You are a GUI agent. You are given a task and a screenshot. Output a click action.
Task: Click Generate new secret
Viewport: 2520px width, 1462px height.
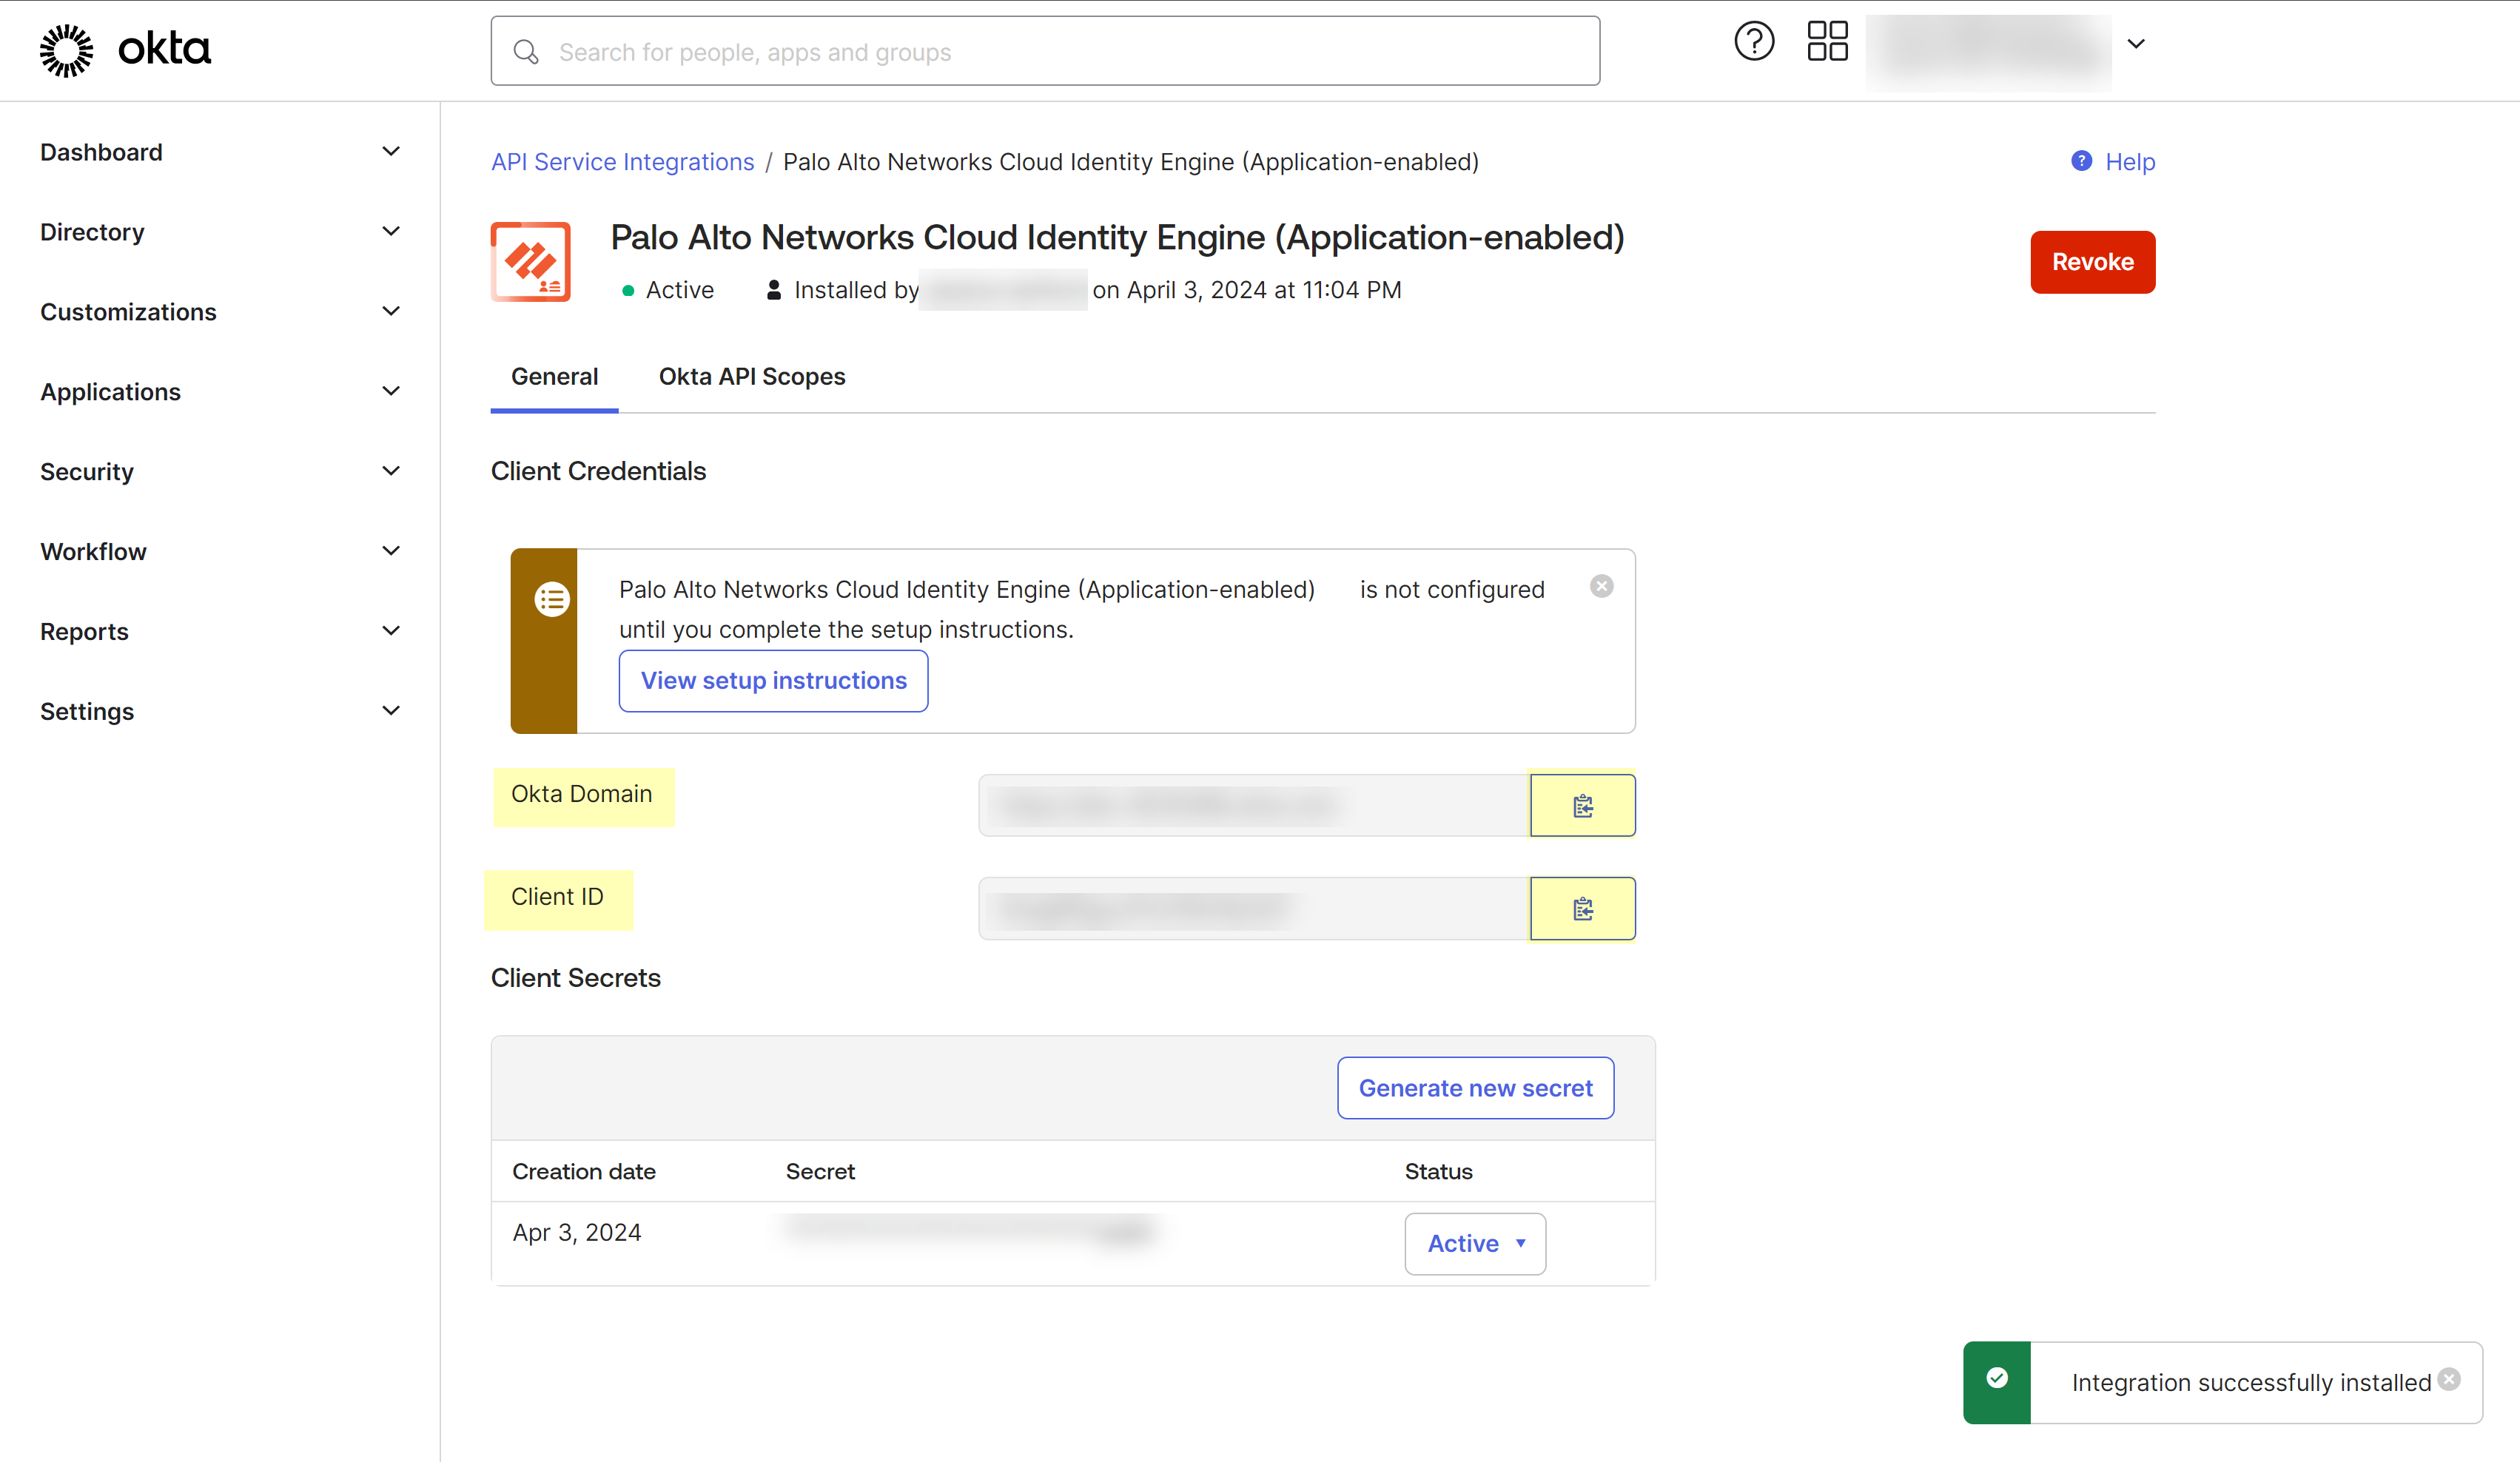click(1474, 1087)
